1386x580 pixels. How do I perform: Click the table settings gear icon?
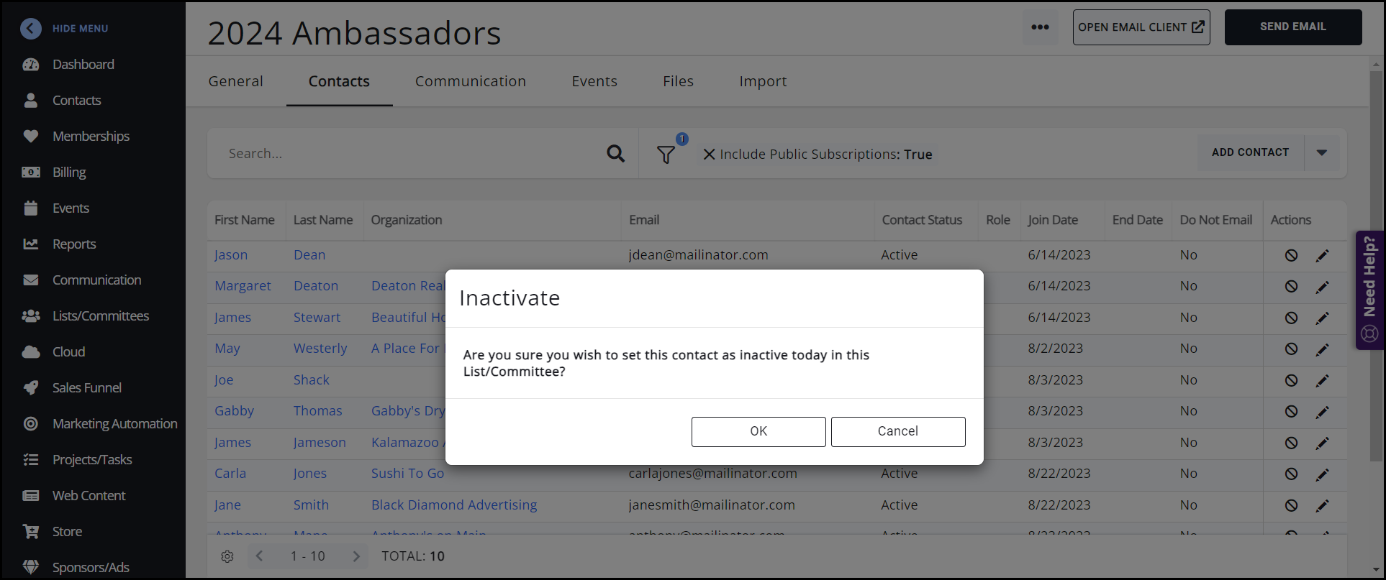[227, 556]
